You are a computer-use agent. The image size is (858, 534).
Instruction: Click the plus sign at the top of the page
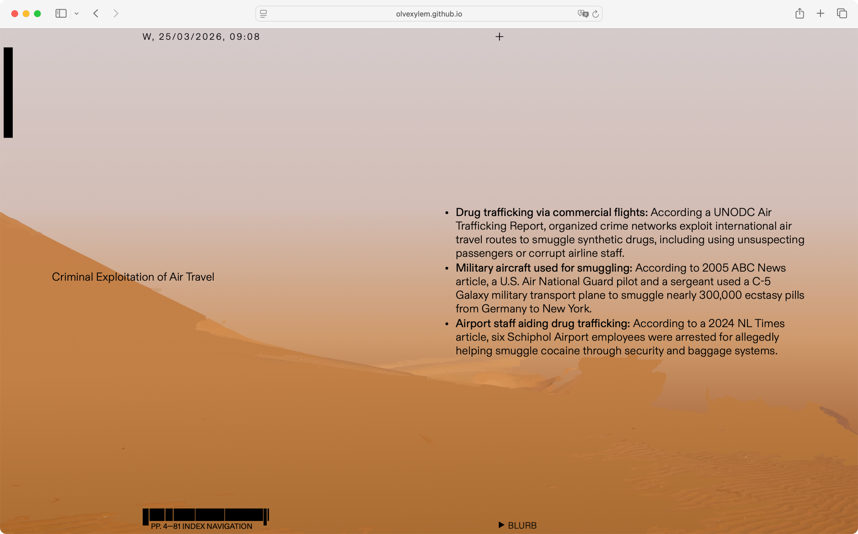(499, 37)
